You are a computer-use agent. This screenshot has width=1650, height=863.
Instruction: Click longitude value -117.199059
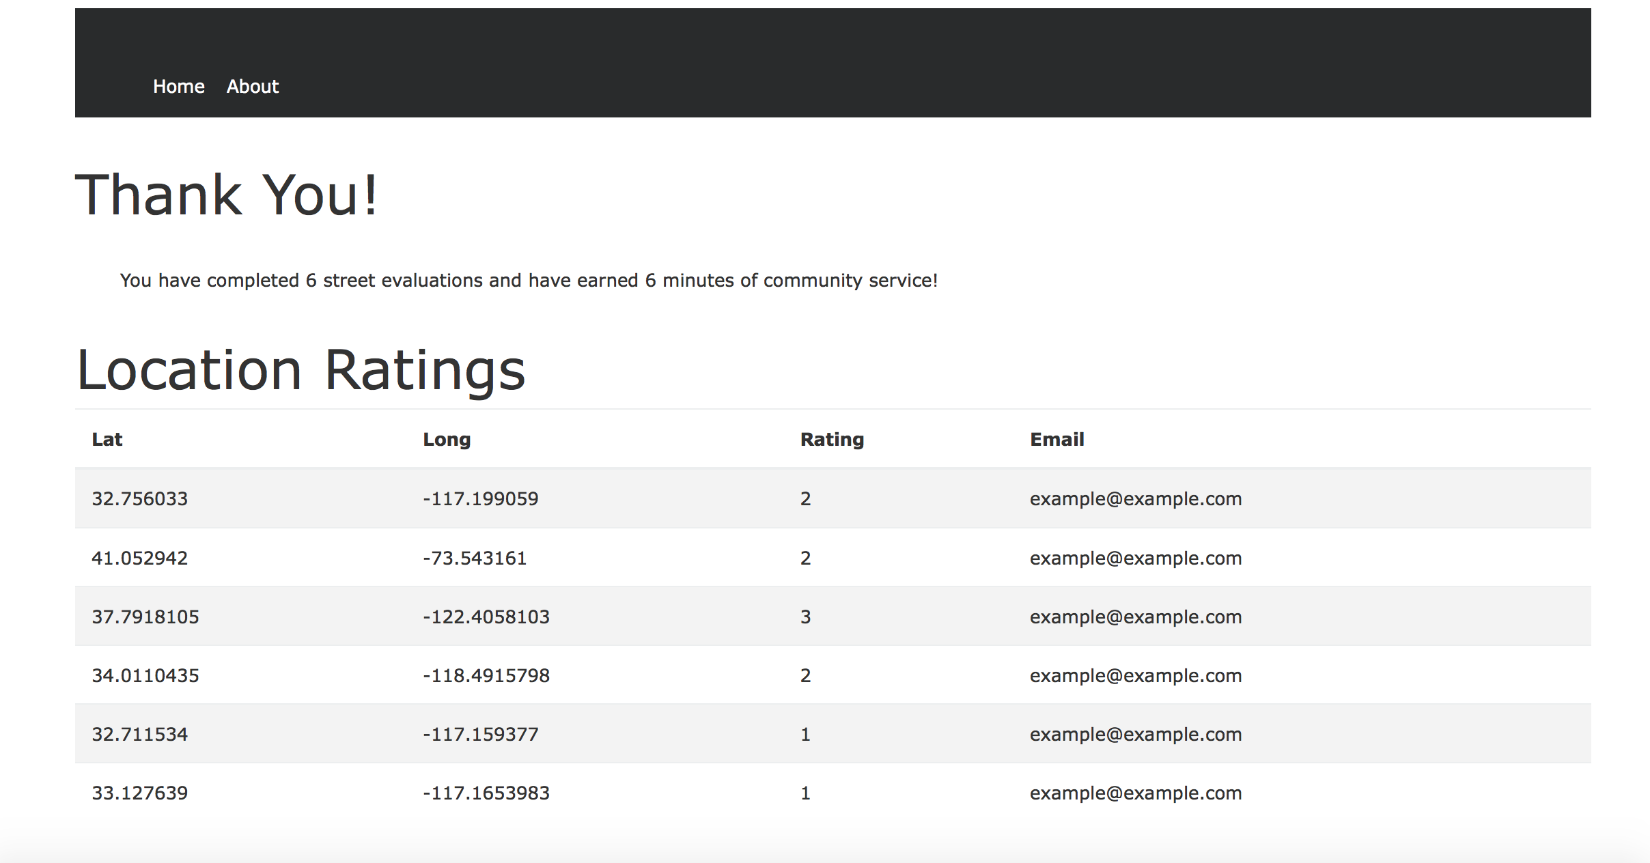[481, 499]
